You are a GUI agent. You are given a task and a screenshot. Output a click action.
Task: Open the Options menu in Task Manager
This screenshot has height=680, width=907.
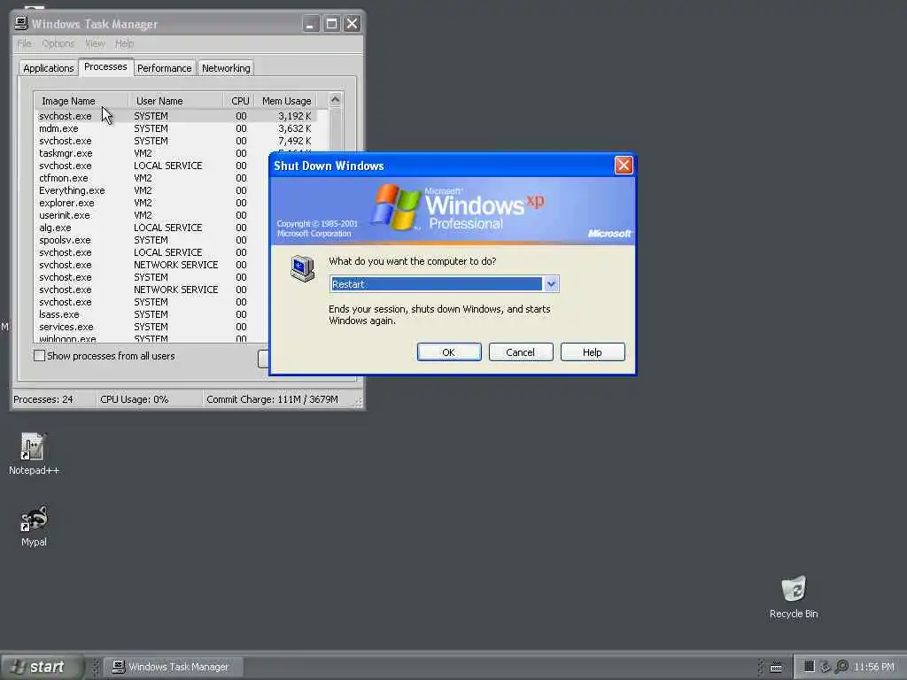pos(58,43)
